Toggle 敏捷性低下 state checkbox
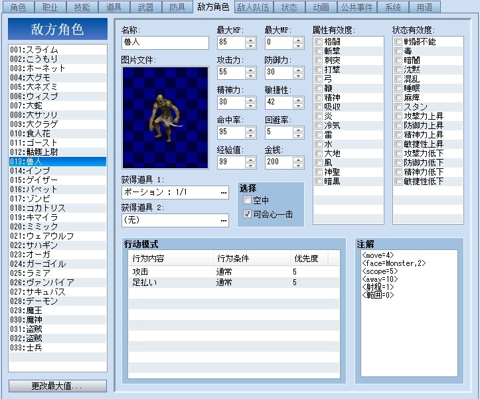This screenshot has height=399, width=480. [x=398, y=182]
